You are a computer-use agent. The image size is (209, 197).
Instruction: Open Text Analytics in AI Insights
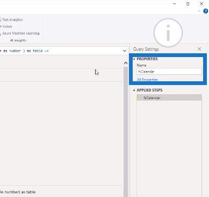pos(12,20)
